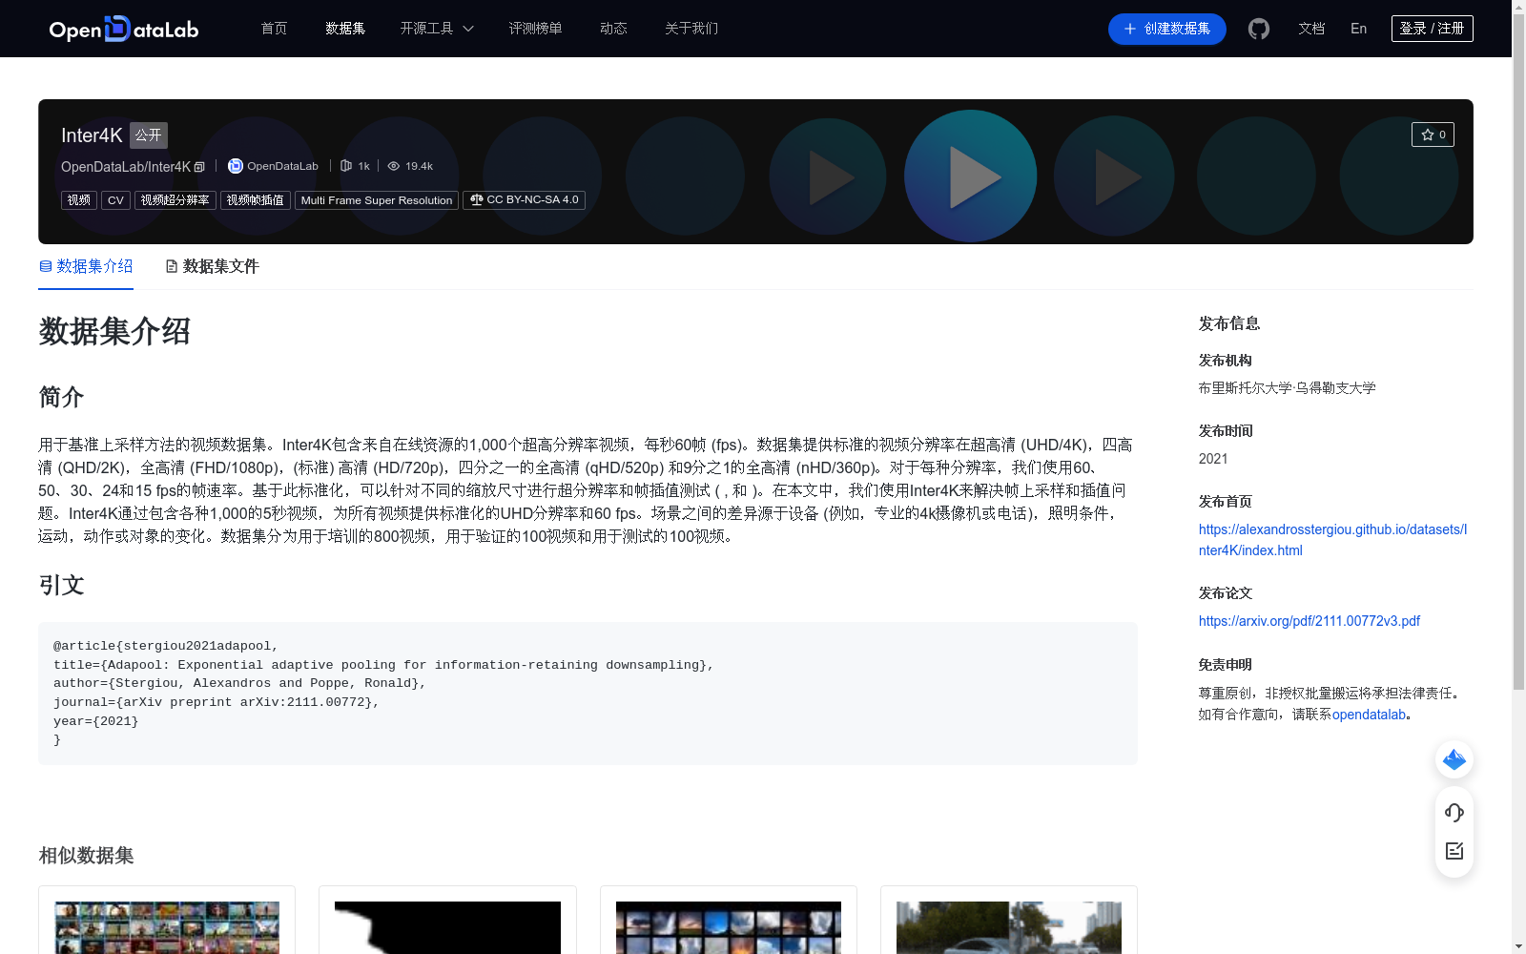Click the 登录 / 注册 button

tap(1433, 29)
